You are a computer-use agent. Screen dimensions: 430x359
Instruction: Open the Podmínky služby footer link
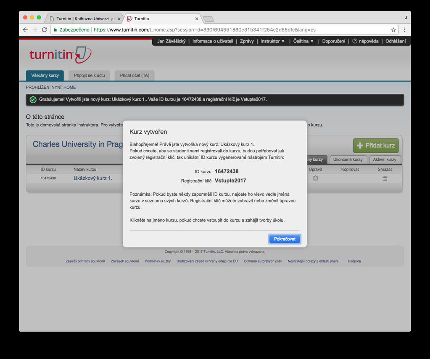[158, 261]
